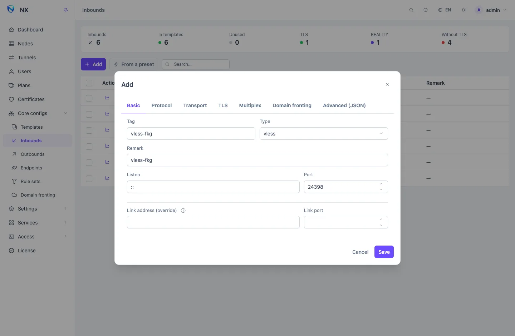This screenshot has width=515, height=336.
Task: Click the Listen address field
Action: (x=213, y=187)
